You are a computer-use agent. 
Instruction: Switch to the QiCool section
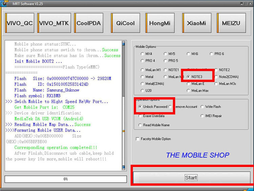click(125, 23)
